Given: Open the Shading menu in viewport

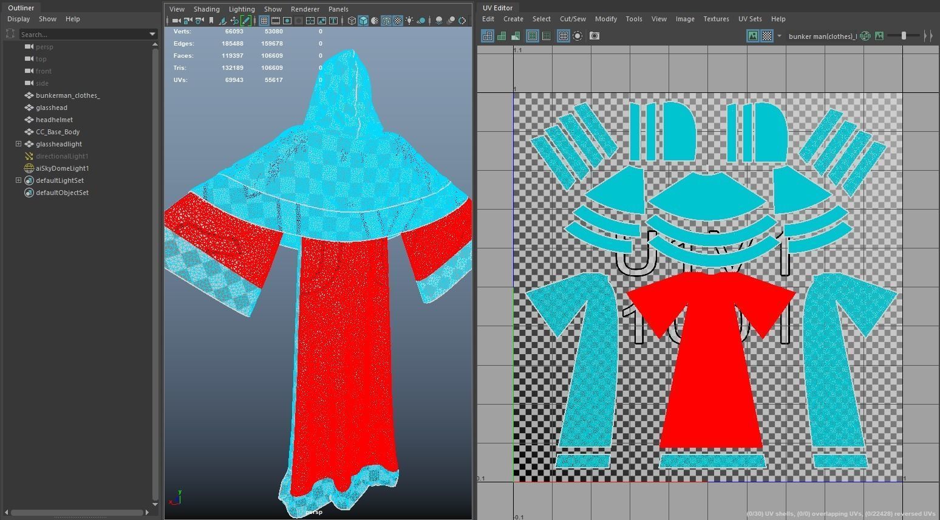Looking at the screenshot, I should click(x=206, y=9).
